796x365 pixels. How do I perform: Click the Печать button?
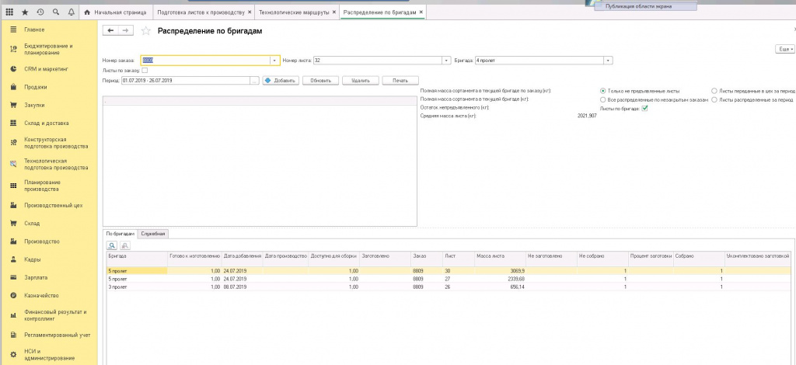click(x=400, y=81)
